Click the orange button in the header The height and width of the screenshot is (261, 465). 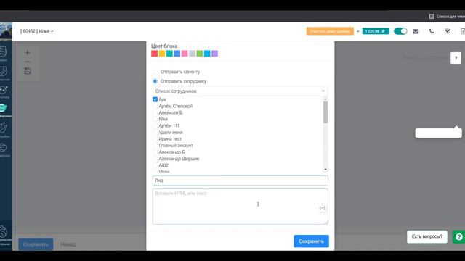(330, 31)
